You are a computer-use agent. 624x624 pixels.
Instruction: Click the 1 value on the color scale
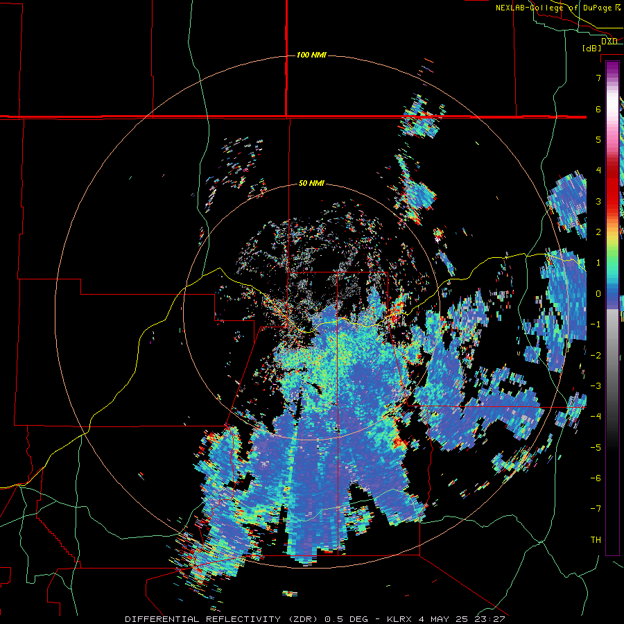point(598,263)
